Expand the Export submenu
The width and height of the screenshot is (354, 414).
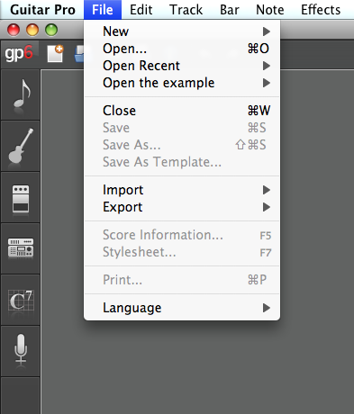182,207
